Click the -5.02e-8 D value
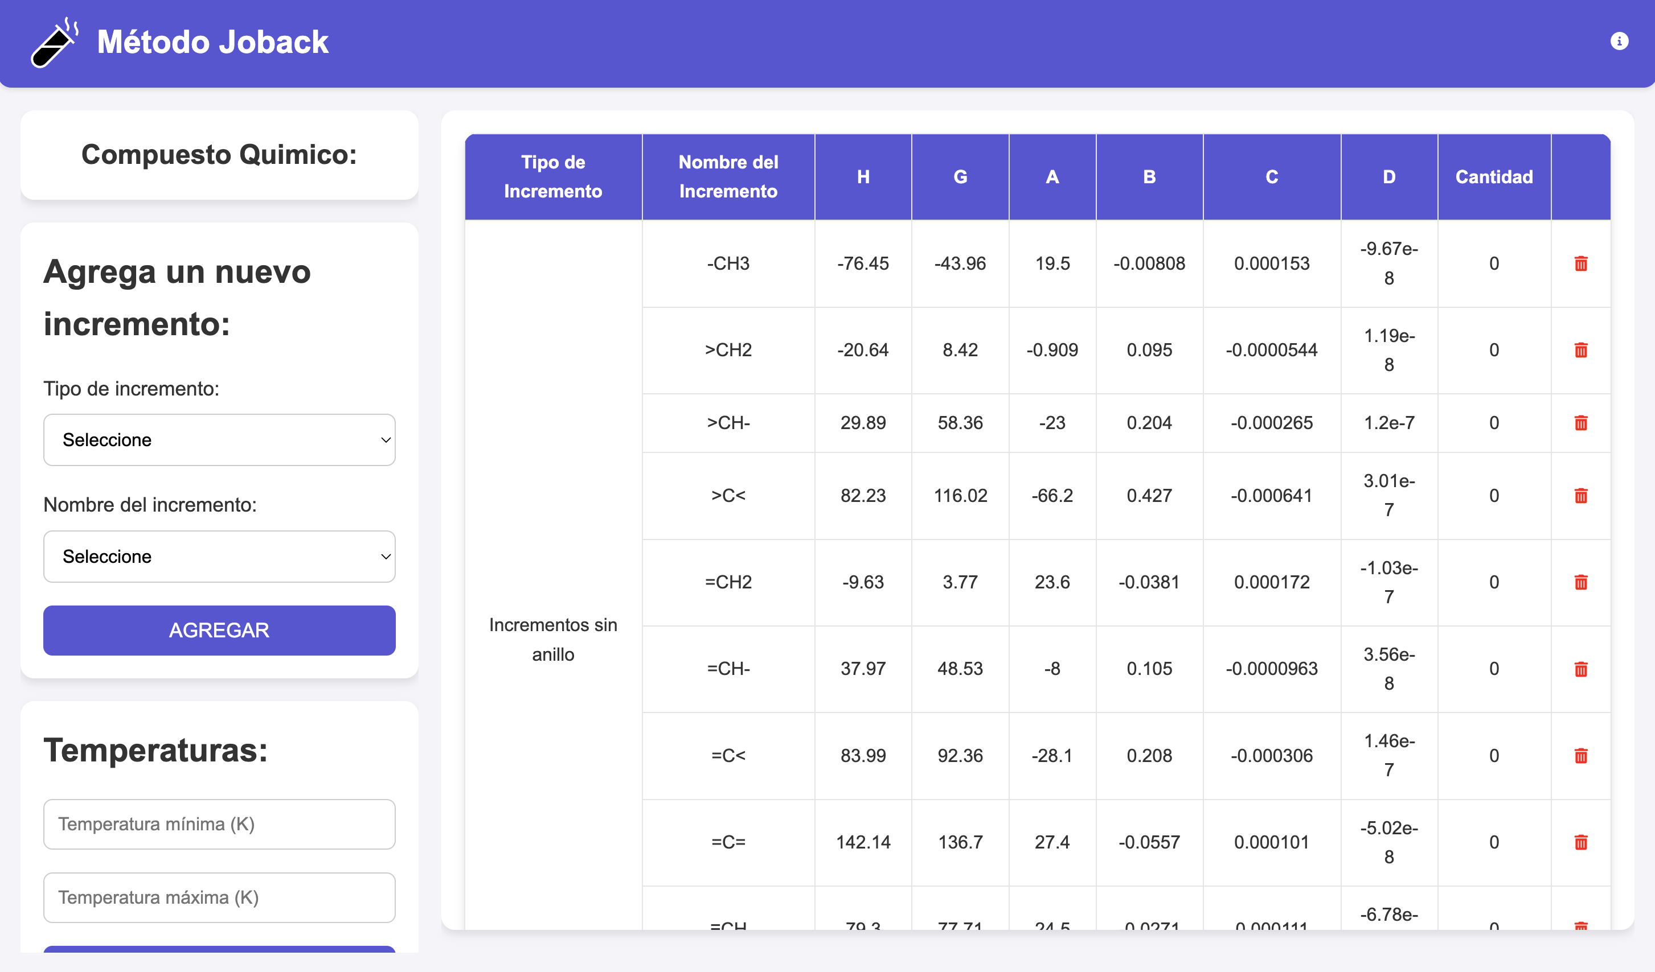Image resolution: width=1655 pixels, height=972 pixels. click(x=1389, y=842)
